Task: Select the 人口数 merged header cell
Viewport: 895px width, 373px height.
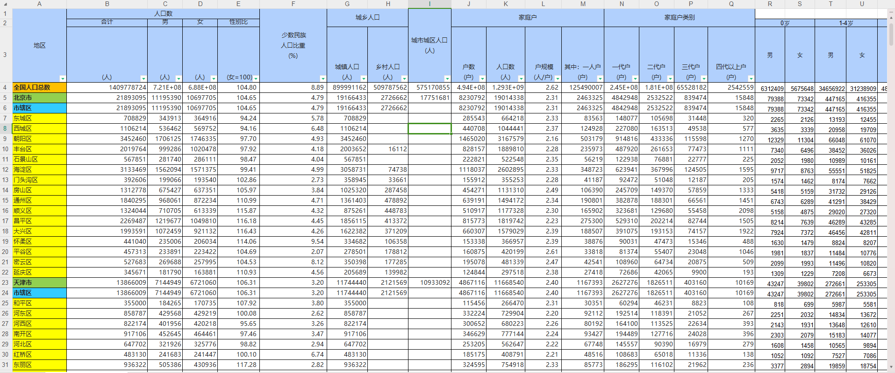Action: pos(163,14)
